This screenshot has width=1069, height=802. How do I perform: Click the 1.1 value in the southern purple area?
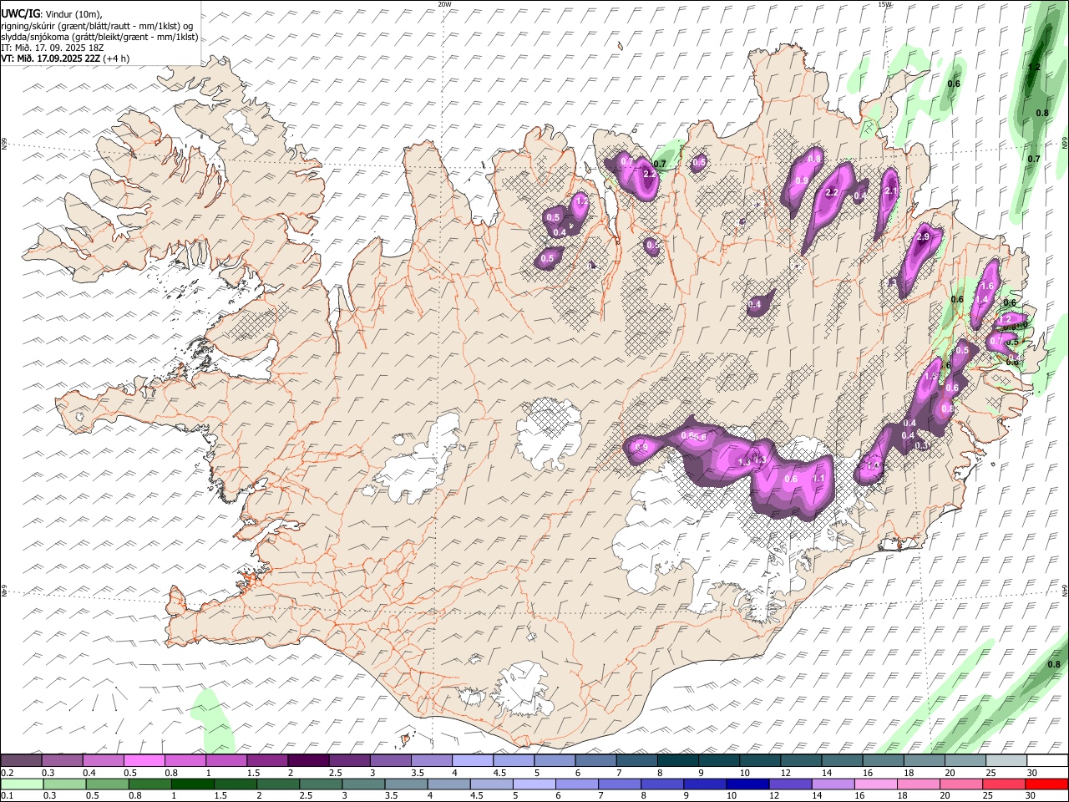pos(819,479)
